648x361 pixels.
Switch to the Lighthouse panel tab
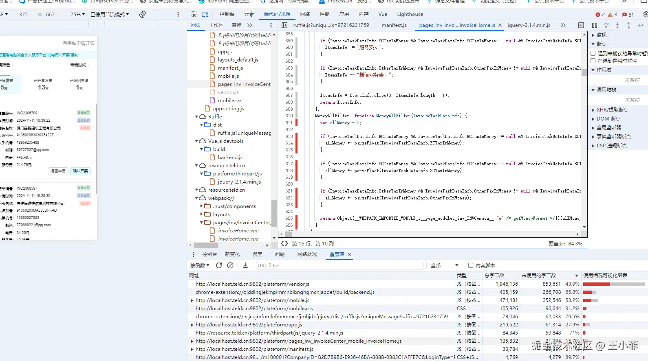pos(410,14)
